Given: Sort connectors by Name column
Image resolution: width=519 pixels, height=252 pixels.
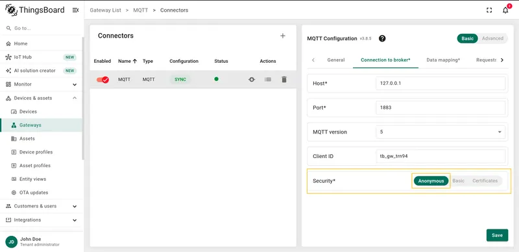Looking at the screenshot, I should coord(127,61).
